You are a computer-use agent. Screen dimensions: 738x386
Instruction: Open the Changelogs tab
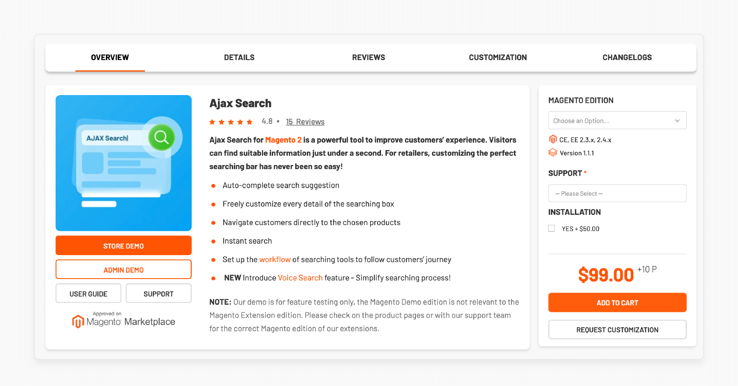[627, 57]
